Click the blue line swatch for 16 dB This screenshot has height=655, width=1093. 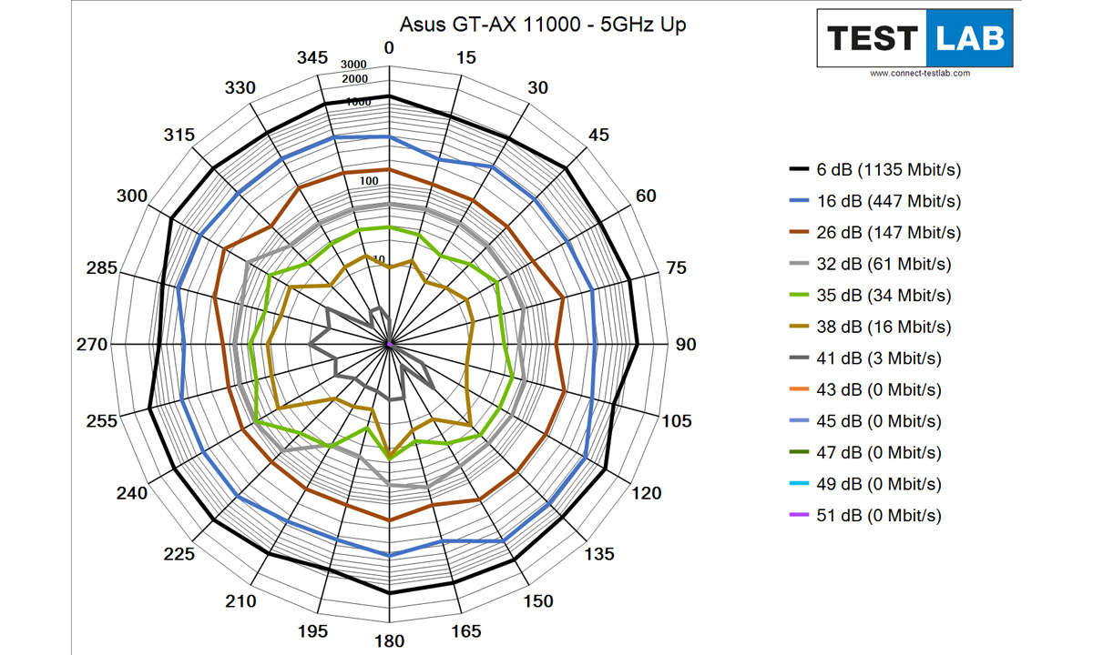coord(799,201)
